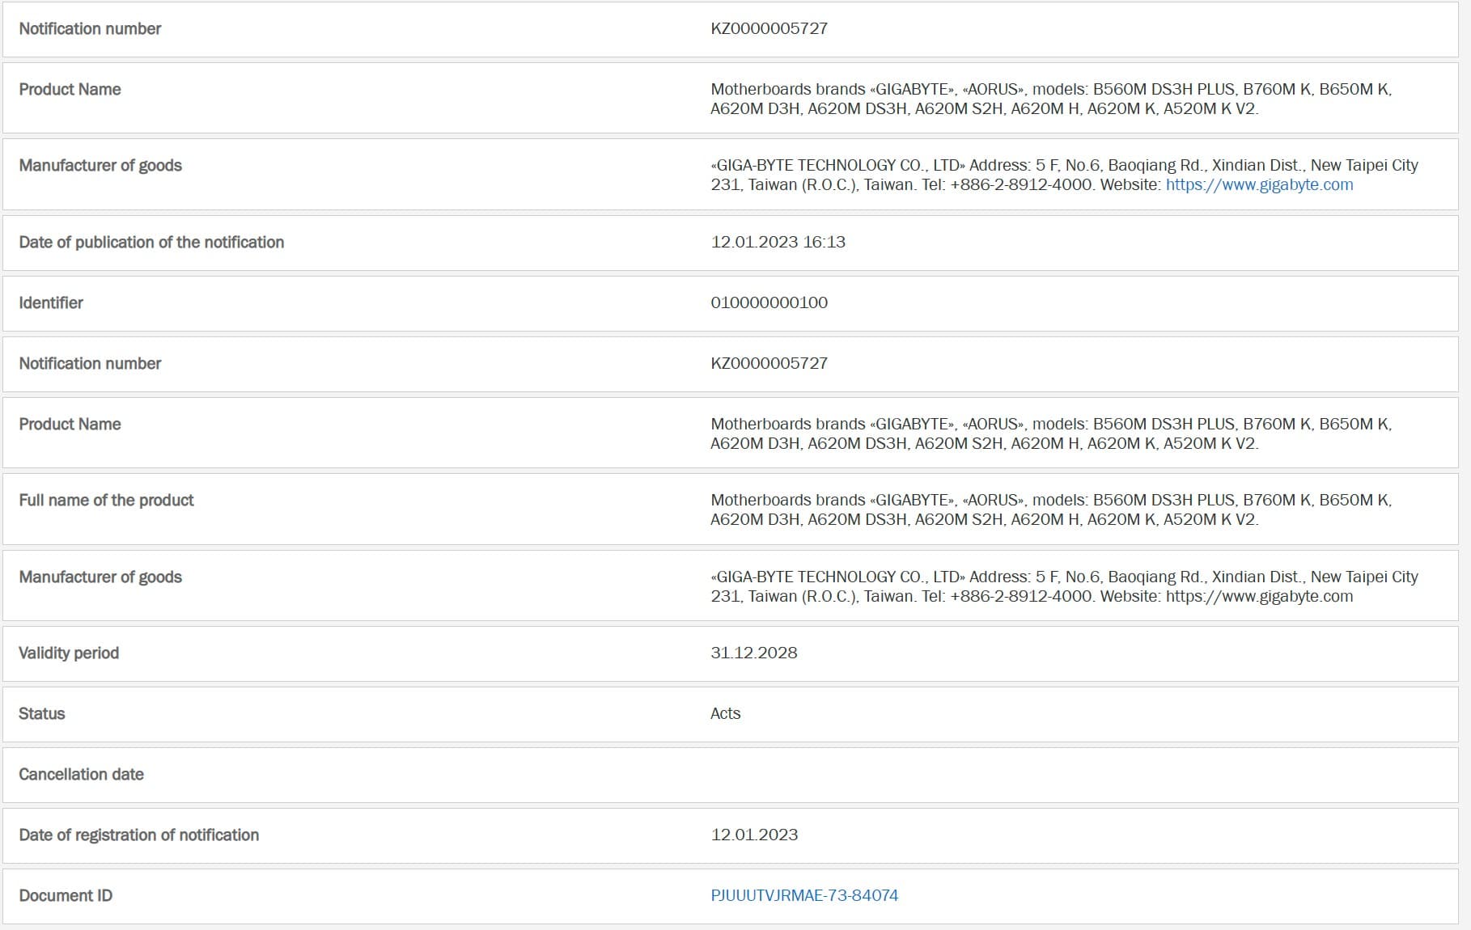Viewport: 1471px width, 930px height.
Task: Click the Status row label
Action: click(42, 713)
